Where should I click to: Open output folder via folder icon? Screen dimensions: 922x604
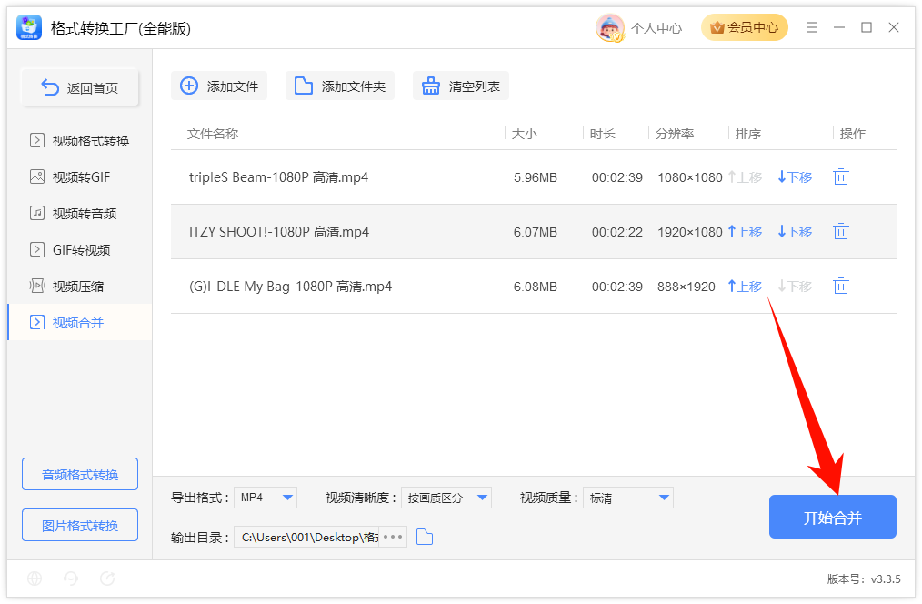click(425, 537)
